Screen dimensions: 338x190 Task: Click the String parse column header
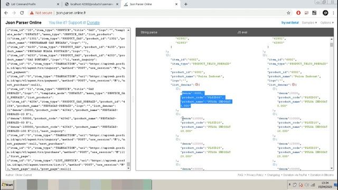click(x=149, y=32)
